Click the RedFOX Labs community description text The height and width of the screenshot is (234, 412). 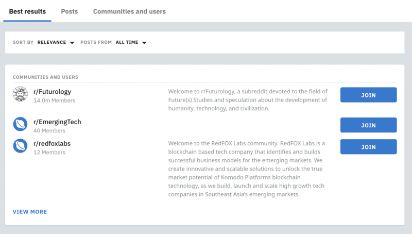tap(247, 169)
